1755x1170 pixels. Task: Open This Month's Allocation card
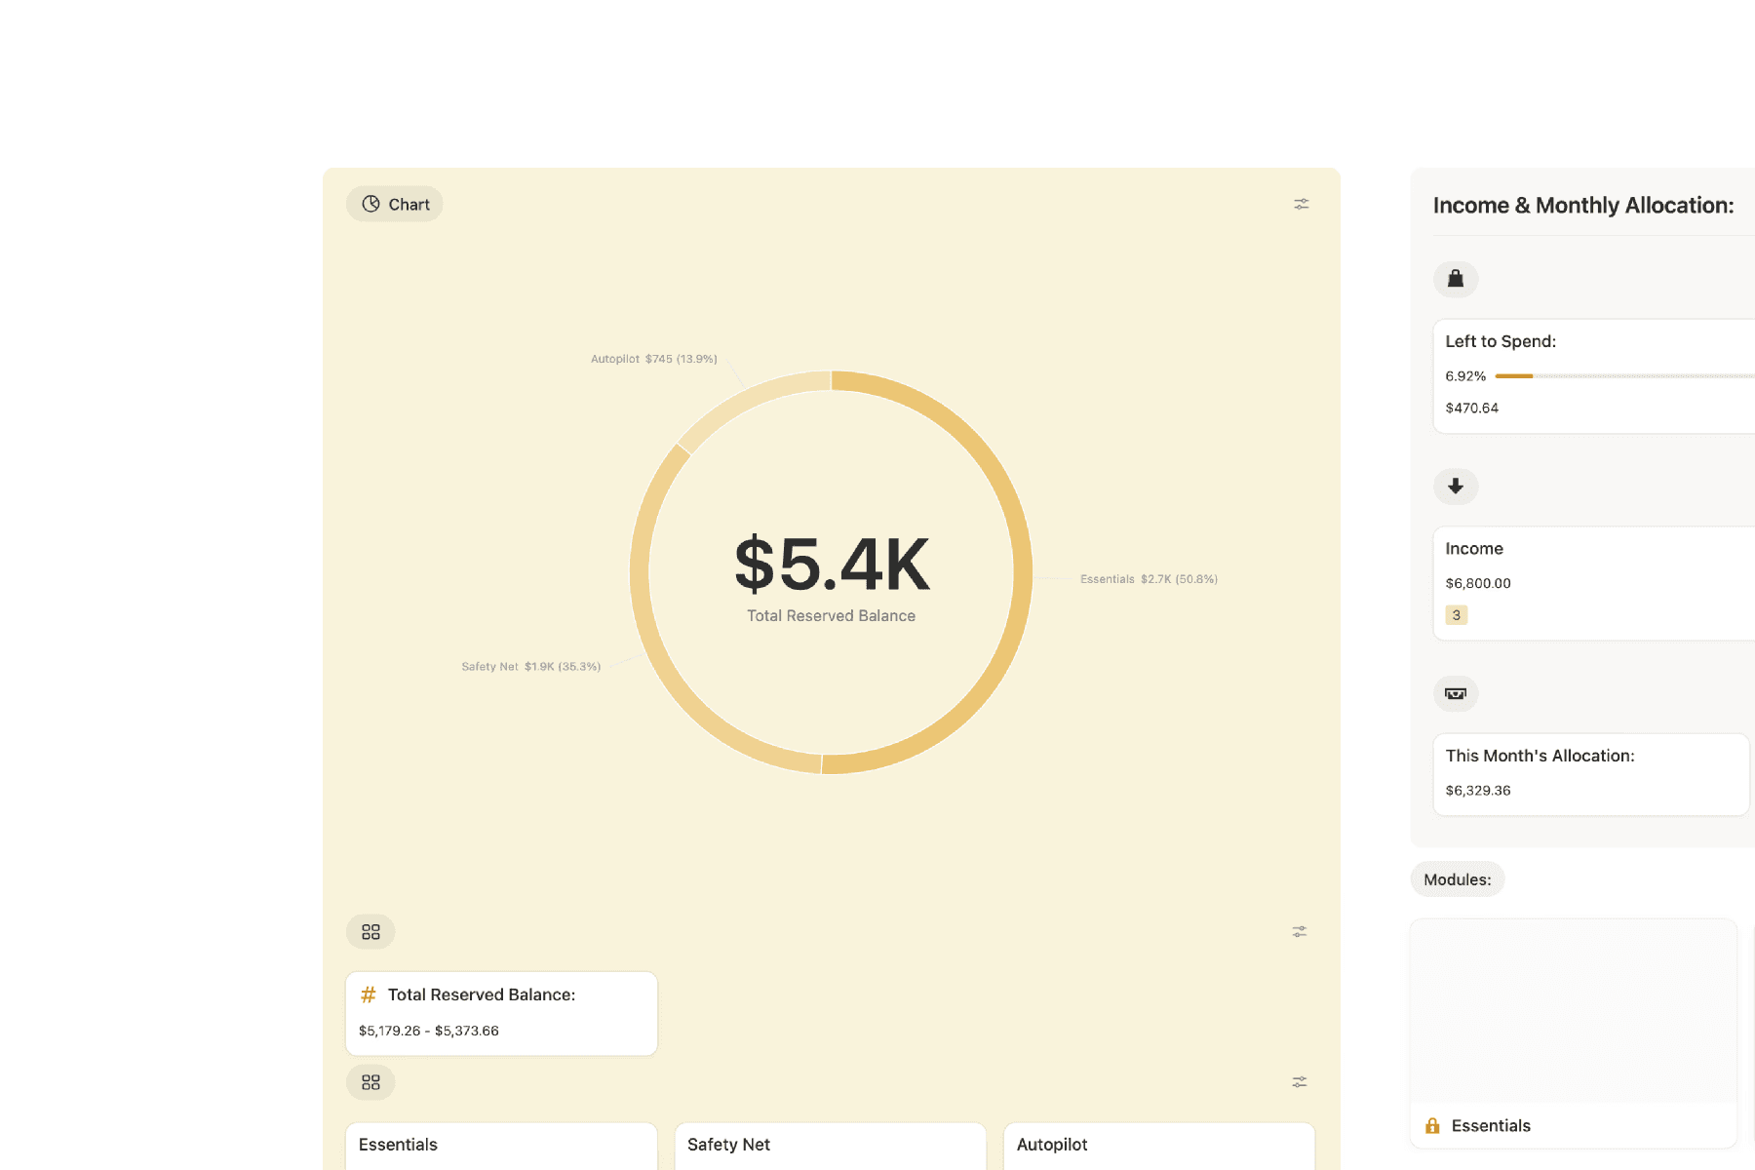coord(1591,774)
